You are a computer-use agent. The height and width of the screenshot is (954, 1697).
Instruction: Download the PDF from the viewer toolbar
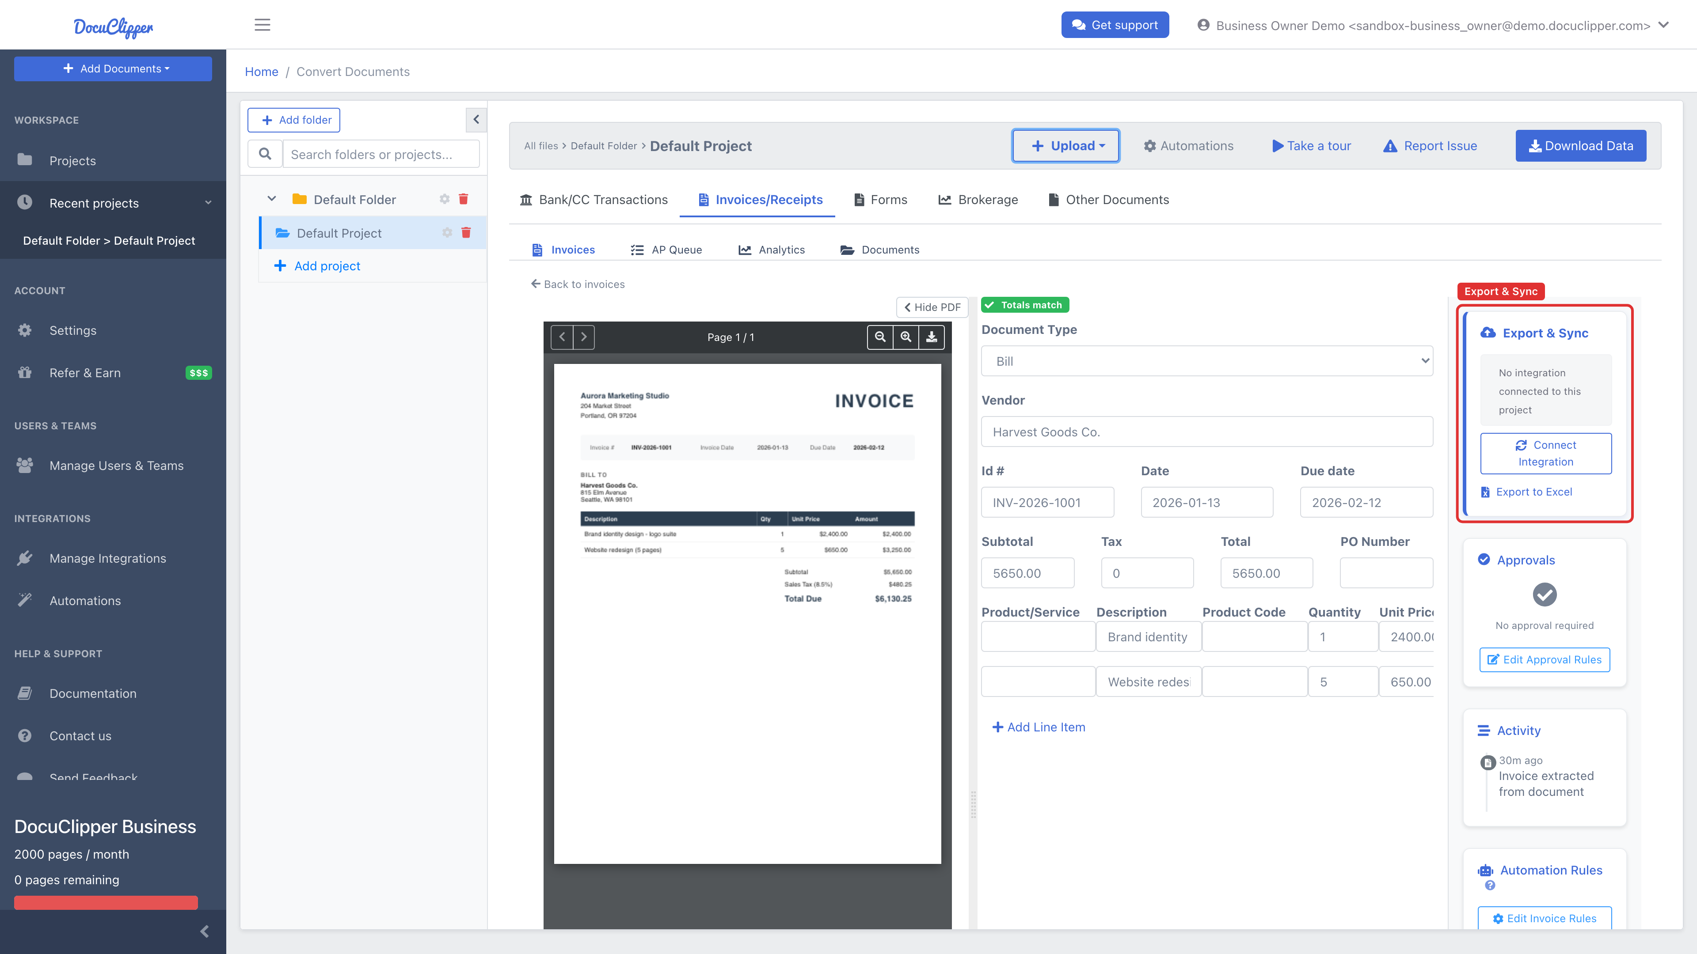tap(932, 337)
